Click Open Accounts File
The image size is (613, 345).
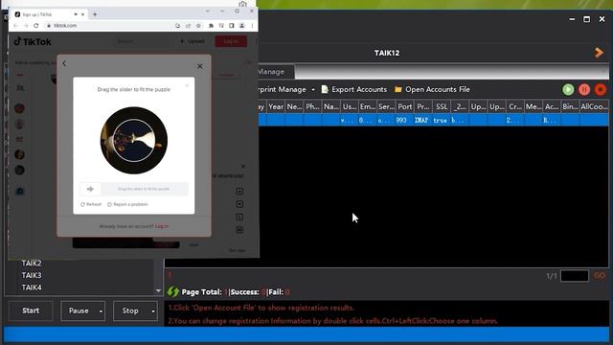(432, 89)
